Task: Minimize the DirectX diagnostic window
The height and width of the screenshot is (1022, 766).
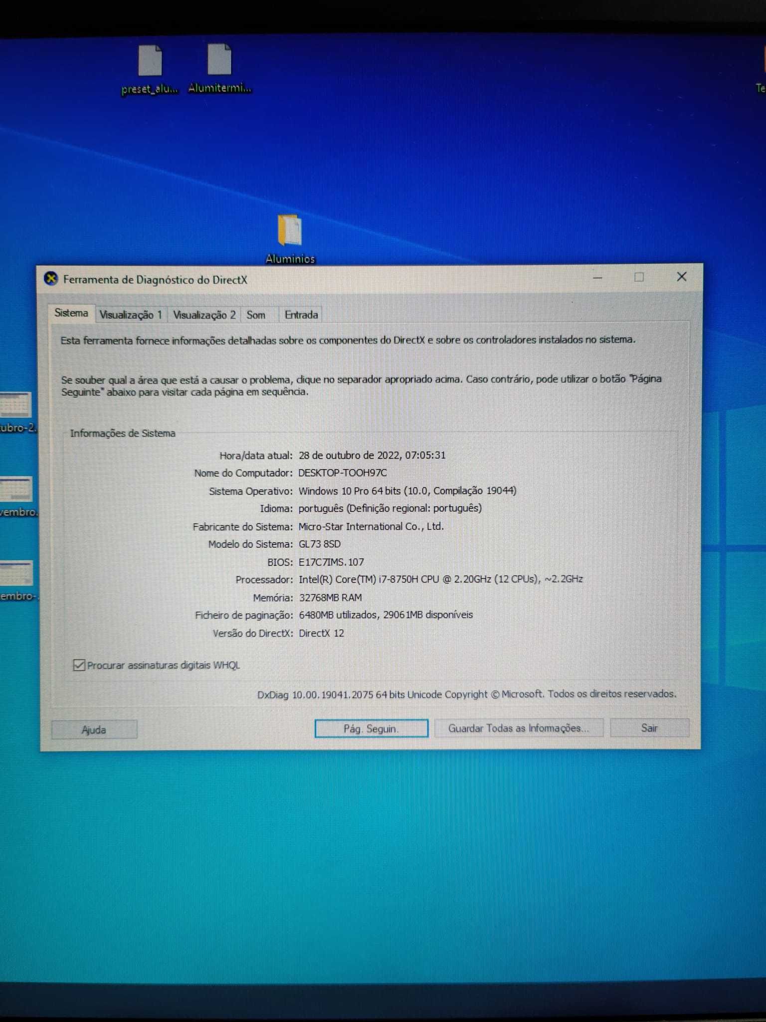Action: [597, 277]
